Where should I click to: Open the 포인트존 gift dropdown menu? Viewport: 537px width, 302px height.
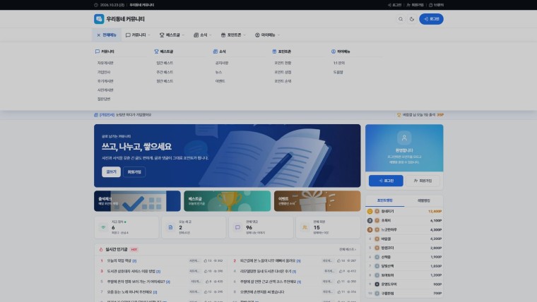[233, 35]
